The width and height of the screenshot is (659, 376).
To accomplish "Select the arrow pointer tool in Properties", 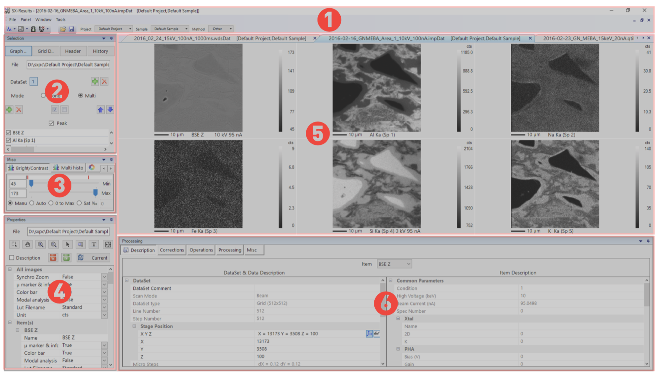I will tap(67, 245).
